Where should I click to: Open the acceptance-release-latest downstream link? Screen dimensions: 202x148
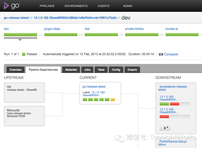click(x=173, y=88)
